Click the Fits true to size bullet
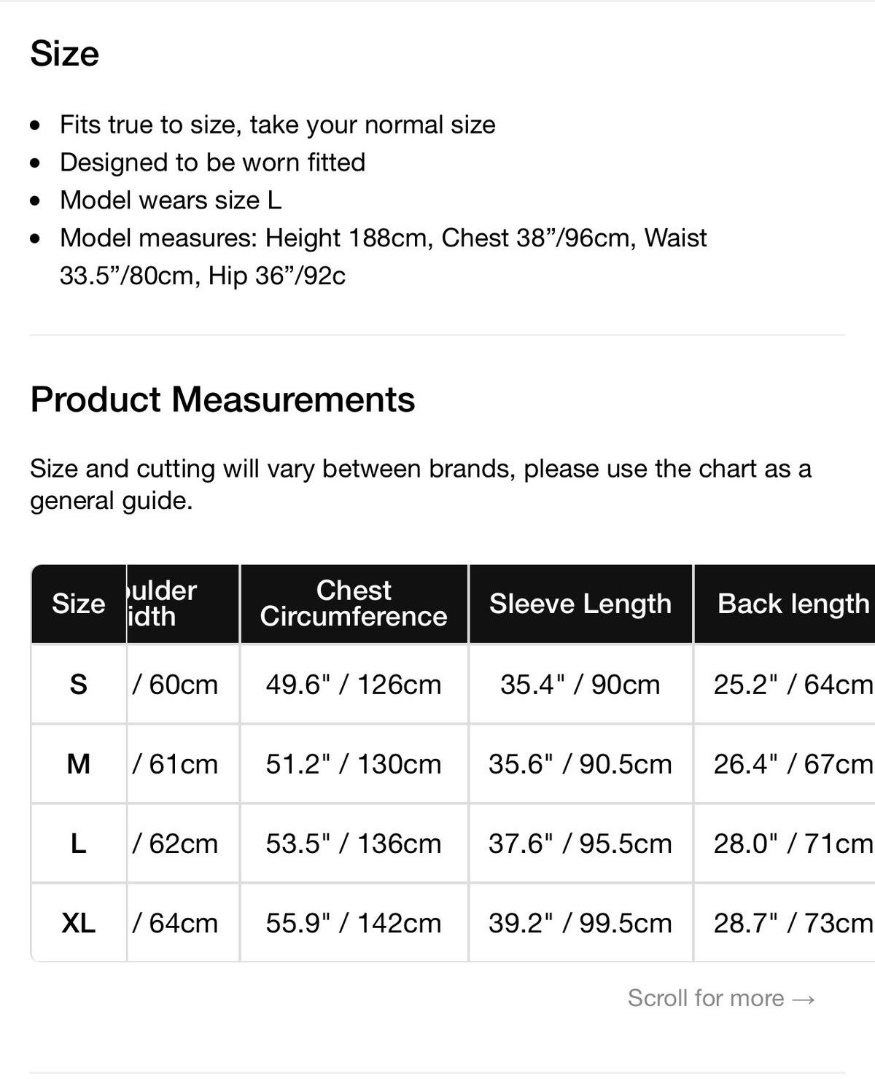Viewport: 875px width, 1079px height. click(278, 125)
